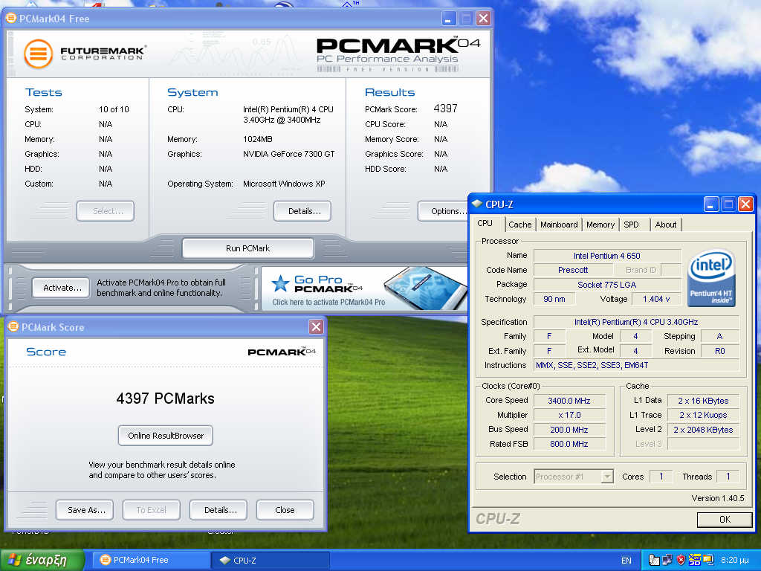Click the Select button under Tests
The width and height of the screenshot is (761, 571).
(106, 211)
